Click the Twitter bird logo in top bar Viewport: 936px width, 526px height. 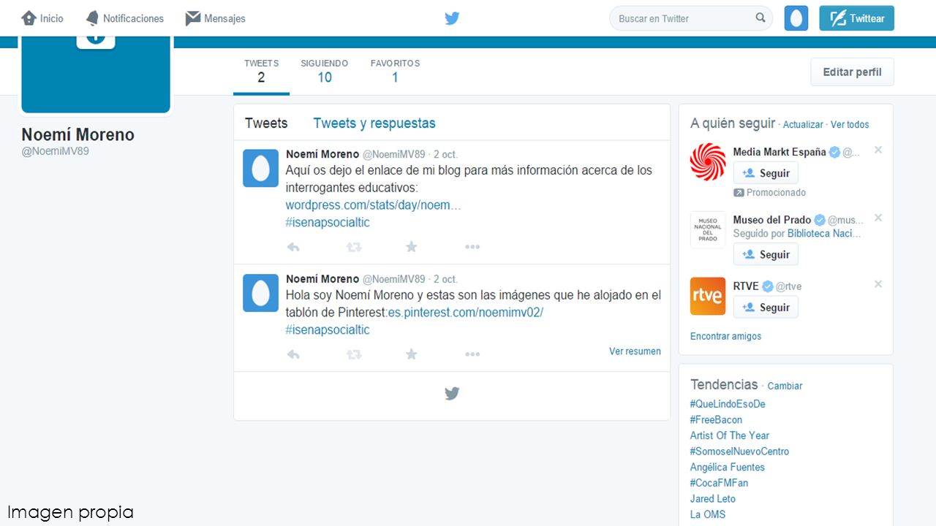(452, 18)
